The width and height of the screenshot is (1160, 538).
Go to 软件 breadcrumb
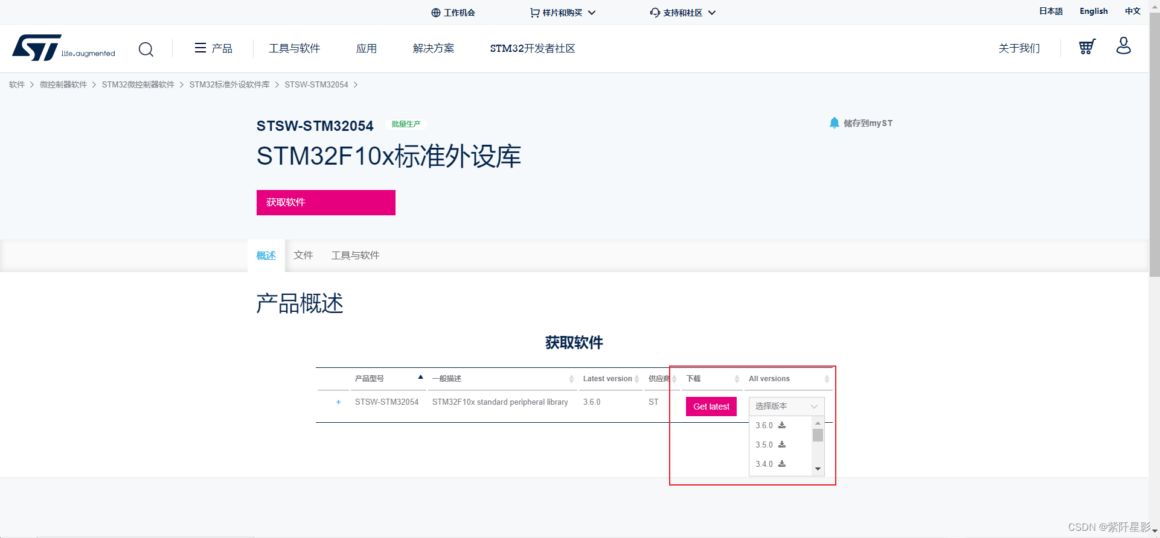tap(17, 84)
